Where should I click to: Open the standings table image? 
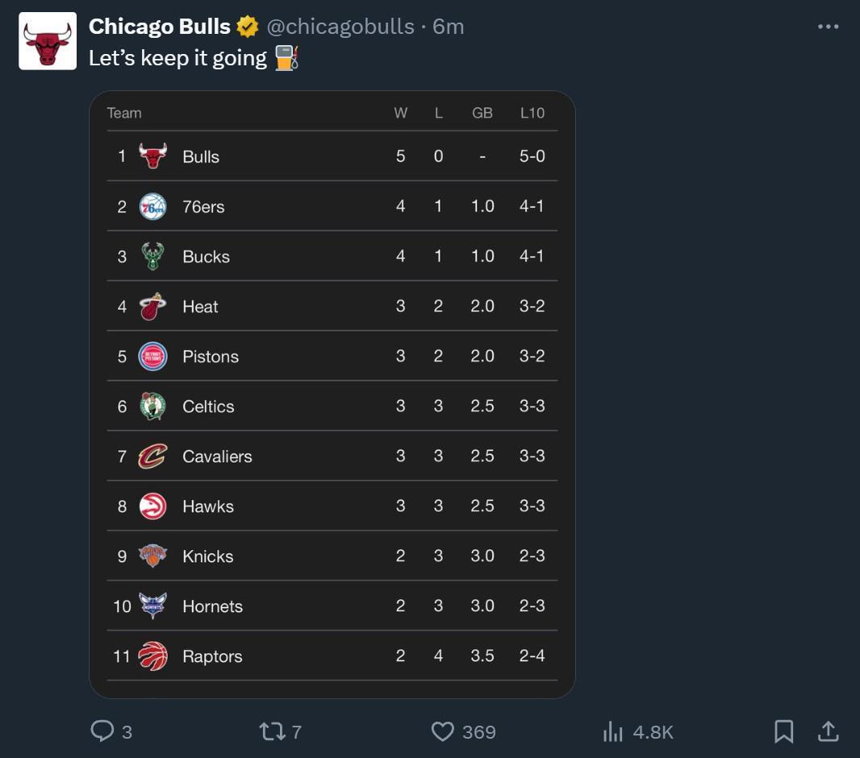(x=332, y=394)
